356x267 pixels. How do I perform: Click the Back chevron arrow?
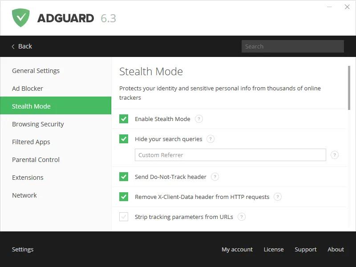pos(13,47)
